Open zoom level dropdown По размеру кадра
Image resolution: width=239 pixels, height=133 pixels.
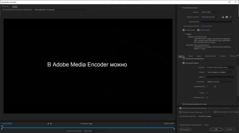tap(88, 123)
